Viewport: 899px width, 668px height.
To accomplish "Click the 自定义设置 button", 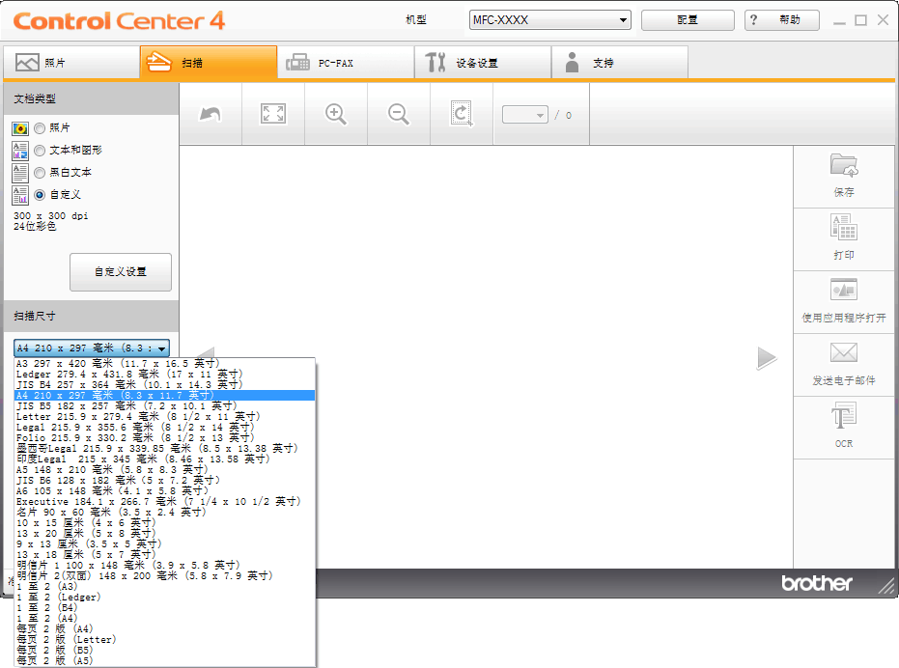I will 121,272.
